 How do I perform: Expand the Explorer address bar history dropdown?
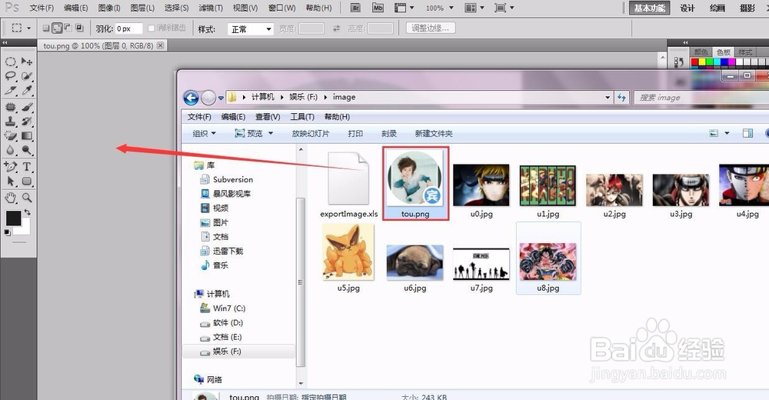click(x=608, y=97)
